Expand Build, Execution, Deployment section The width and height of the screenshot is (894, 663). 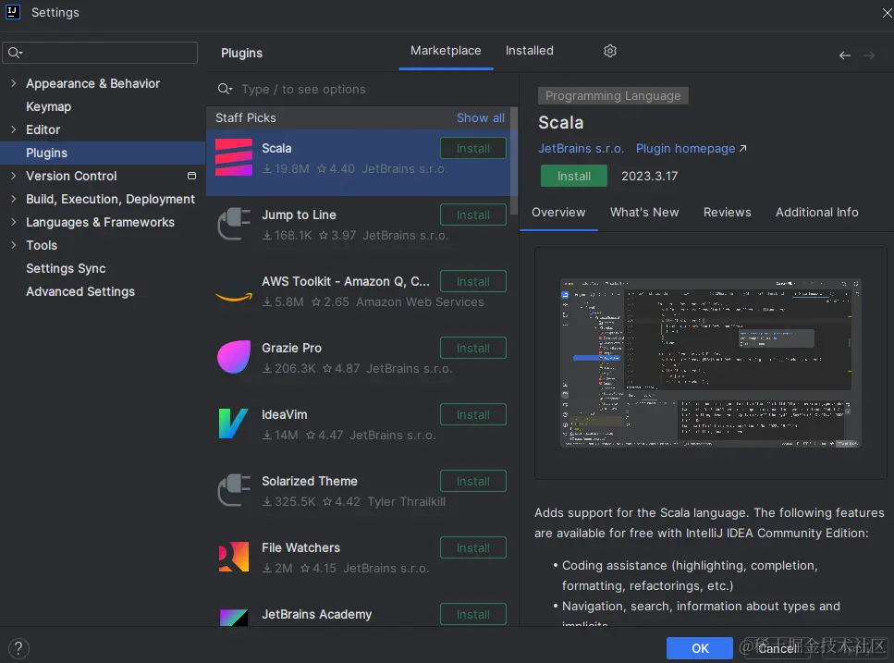13,199
